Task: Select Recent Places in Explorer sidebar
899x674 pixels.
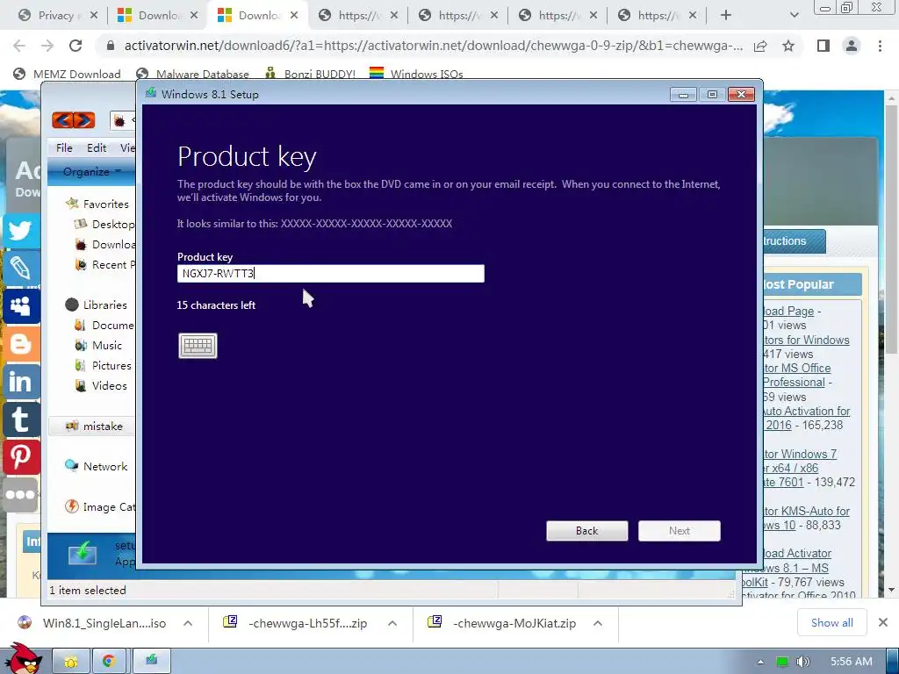Action: [x=105, y=265]
